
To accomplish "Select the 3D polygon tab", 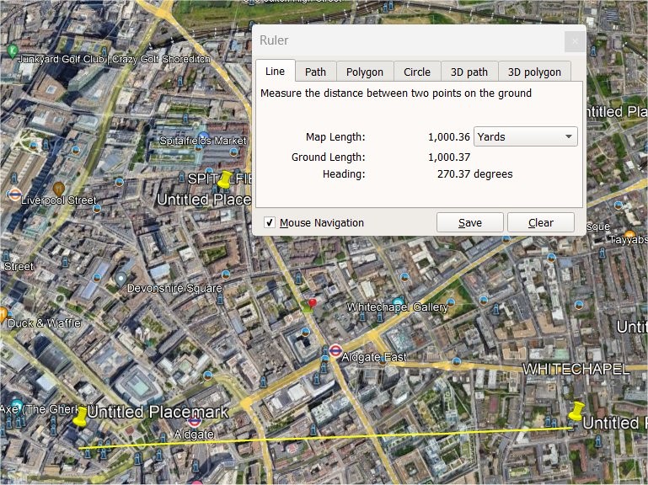I will [x=534, y=72].
